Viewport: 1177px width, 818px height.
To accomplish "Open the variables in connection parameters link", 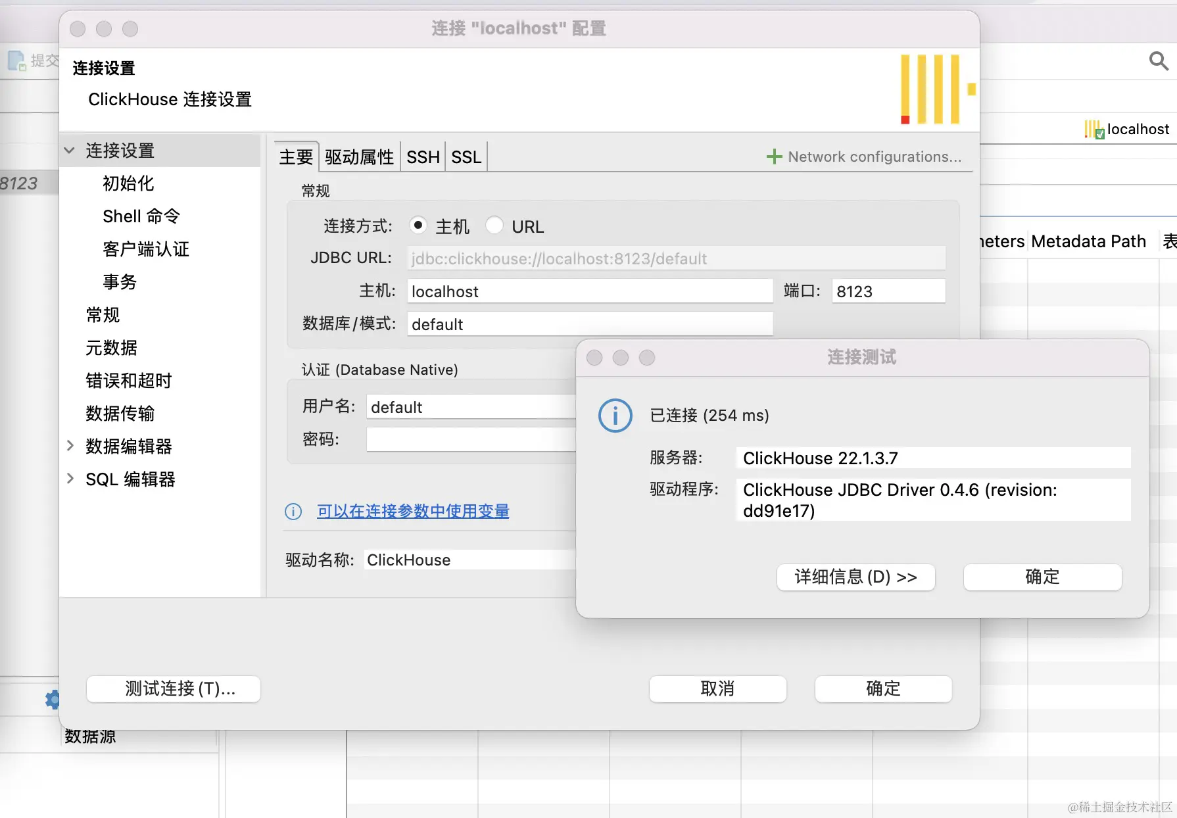I will (x=413, y=511).
